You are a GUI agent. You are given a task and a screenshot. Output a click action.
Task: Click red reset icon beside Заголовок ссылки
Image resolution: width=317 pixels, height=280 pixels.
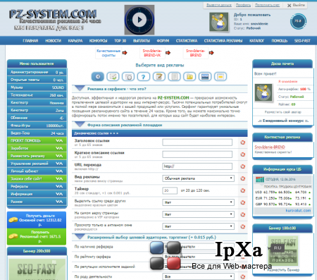tap(243, 142)
